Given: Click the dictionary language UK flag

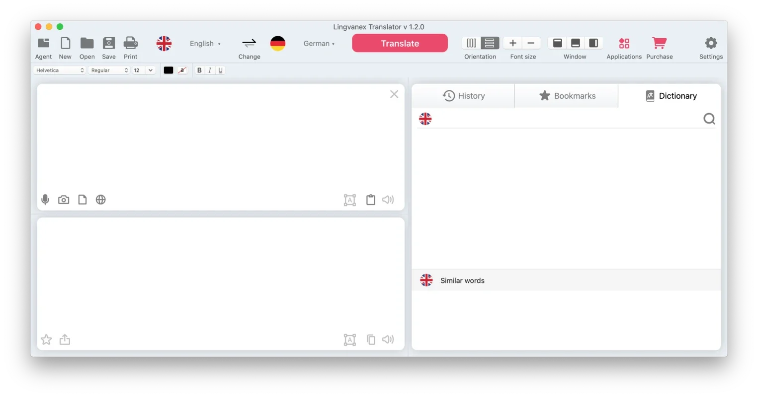Looking at the screenshot, I should tap(425, 119).
